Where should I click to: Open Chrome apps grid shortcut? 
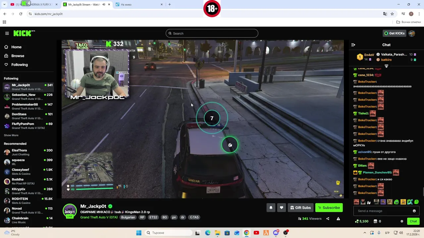[4, 22]
